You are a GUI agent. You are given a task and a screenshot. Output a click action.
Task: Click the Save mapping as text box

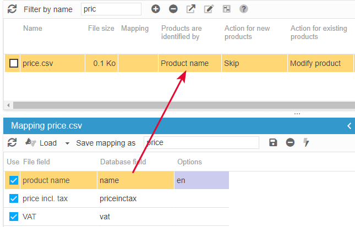point(201,143)
